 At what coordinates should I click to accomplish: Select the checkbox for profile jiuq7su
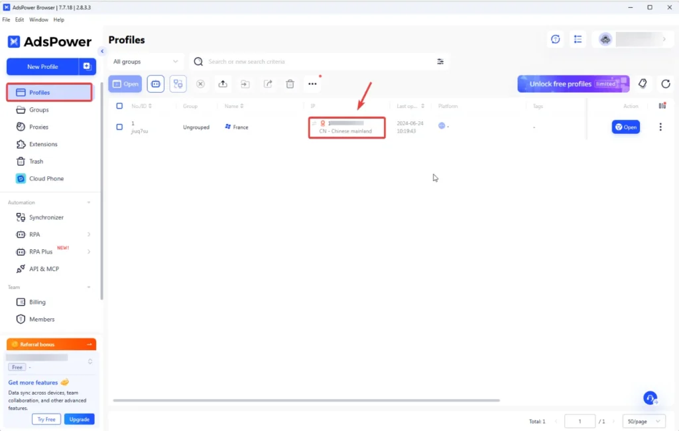(120, 127)
